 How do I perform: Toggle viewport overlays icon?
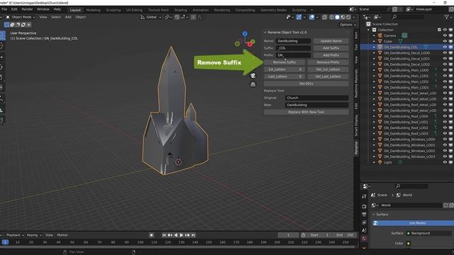click(312, 17)
